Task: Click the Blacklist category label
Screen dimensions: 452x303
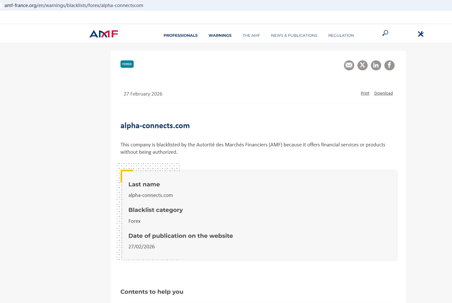Action: 155,210
